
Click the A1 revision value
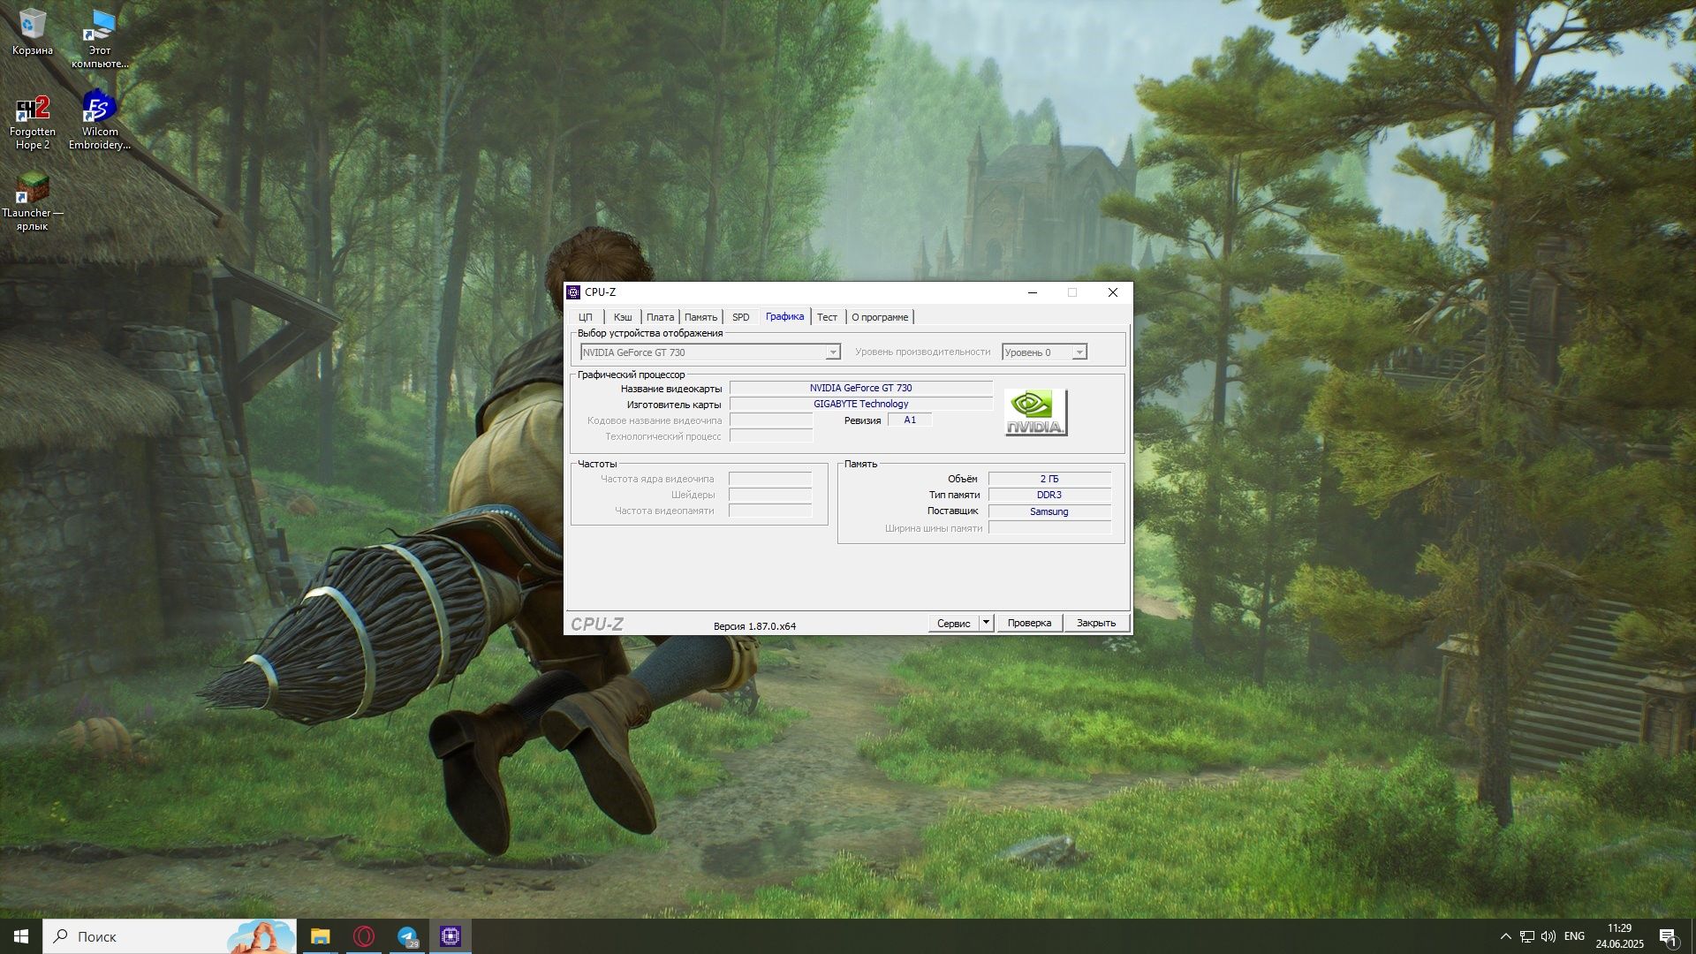(x=910, y=420)
